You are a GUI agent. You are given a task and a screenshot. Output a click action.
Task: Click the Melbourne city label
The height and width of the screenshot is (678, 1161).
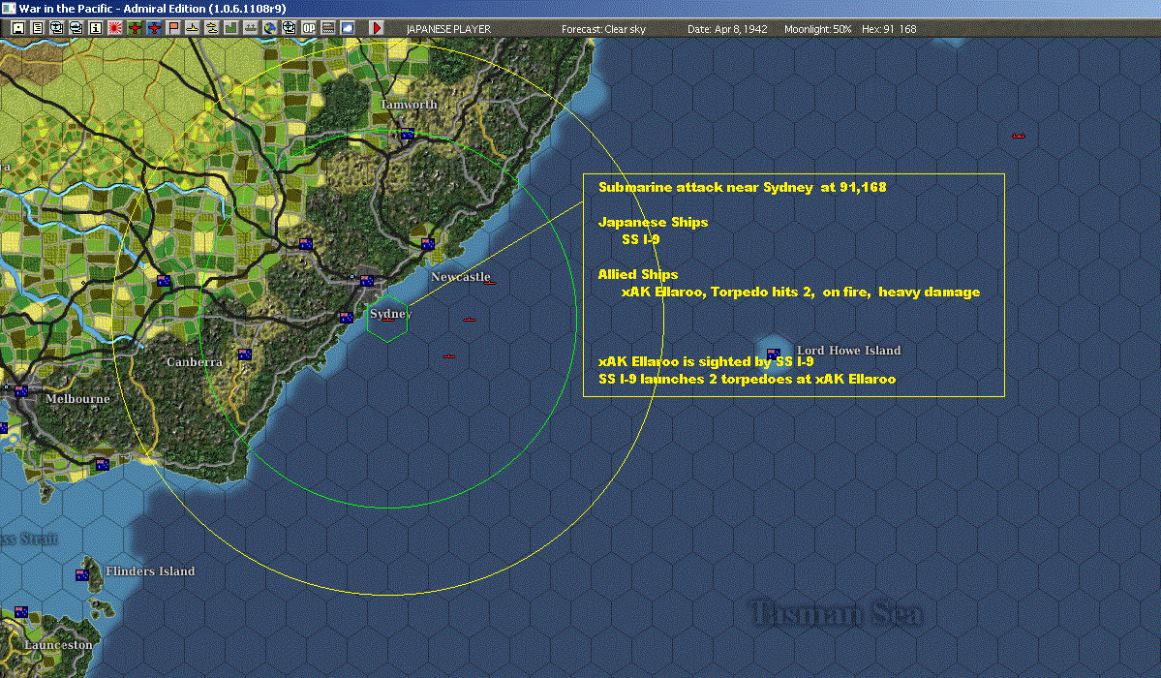coord(77,399)
